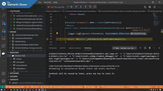
Task: Open the Windows Start menu
Action: point(2,90)
